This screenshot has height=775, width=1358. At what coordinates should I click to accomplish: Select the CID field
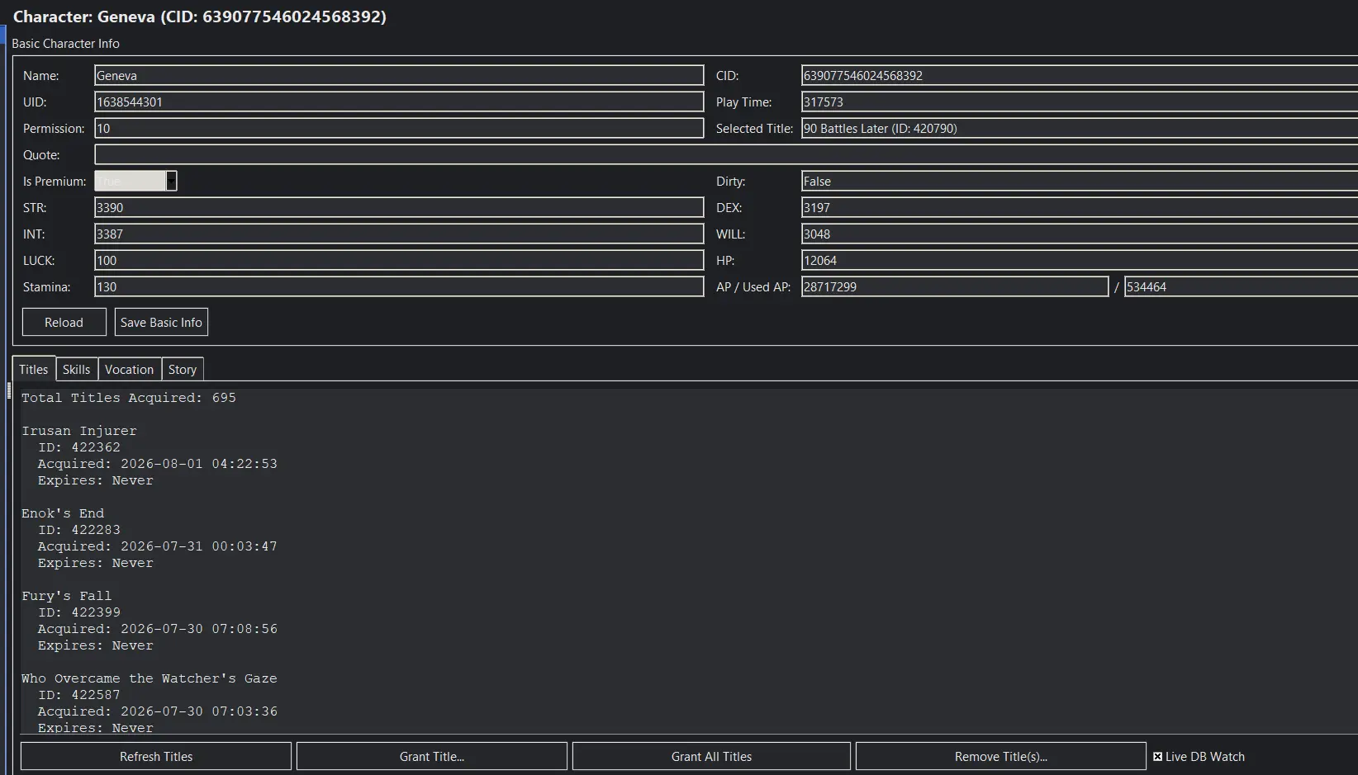coord(1080,75)
